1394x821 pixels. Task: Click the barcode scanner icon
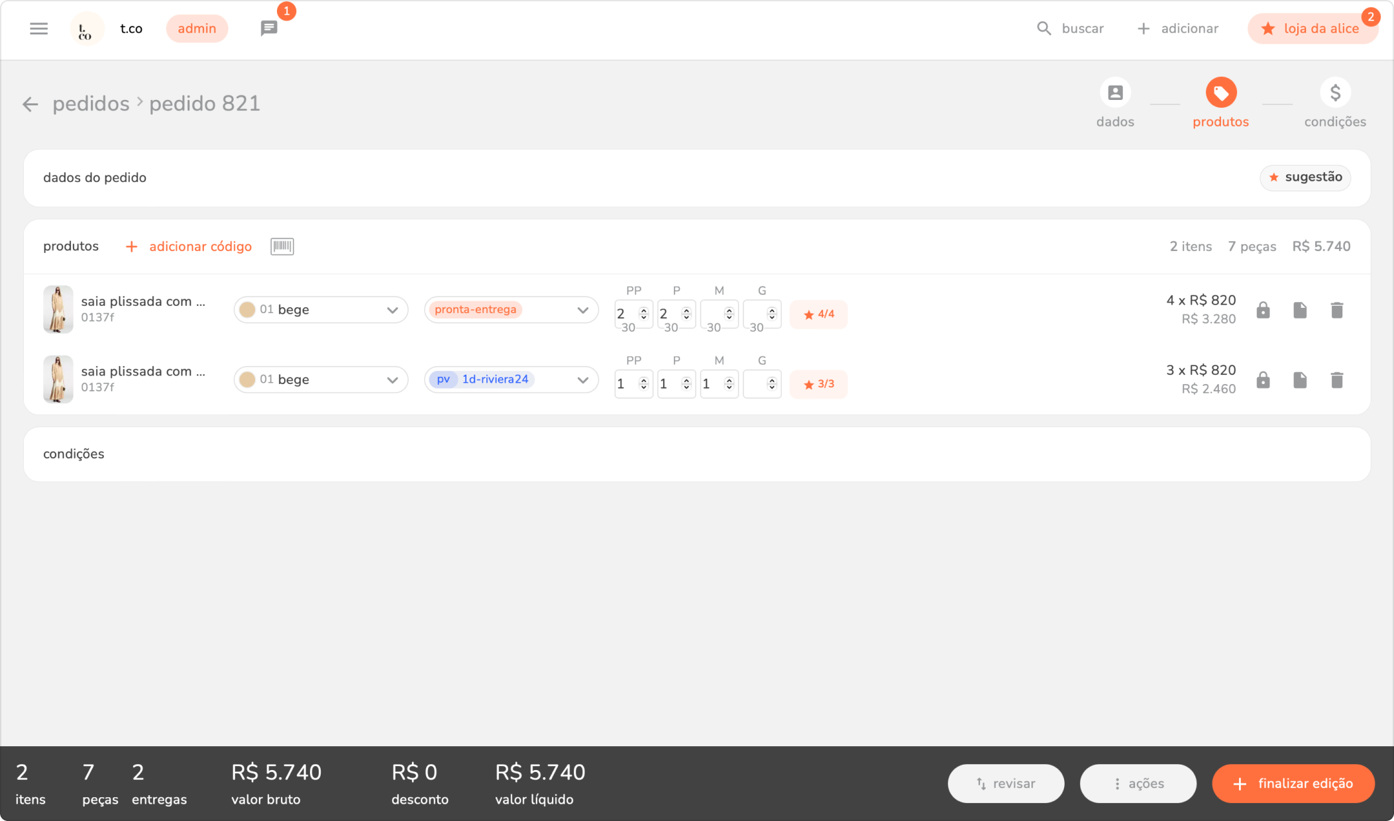tap(282, 246)
